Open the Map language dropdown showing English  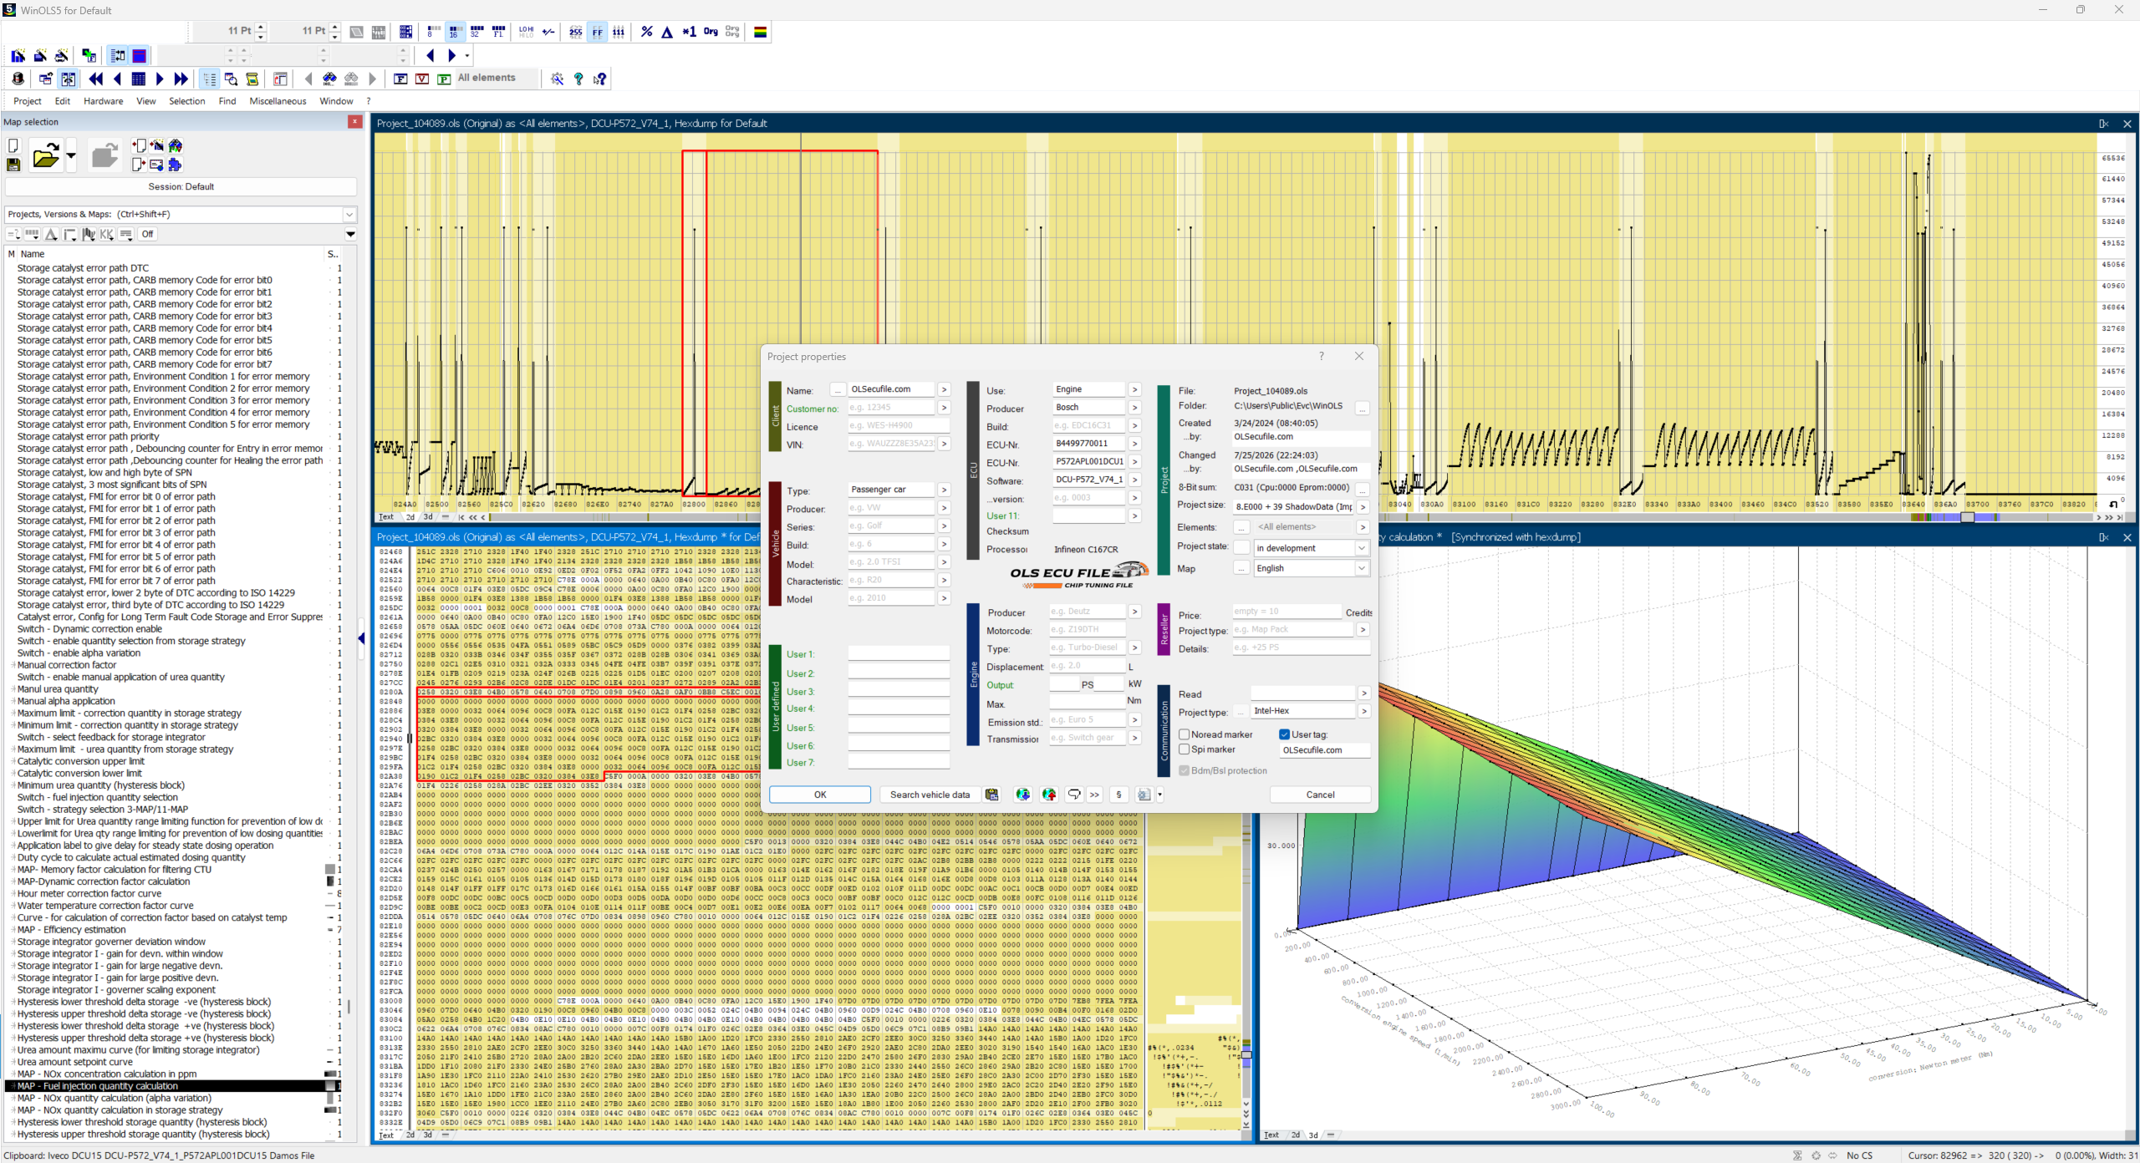[x=1361, y=568]
